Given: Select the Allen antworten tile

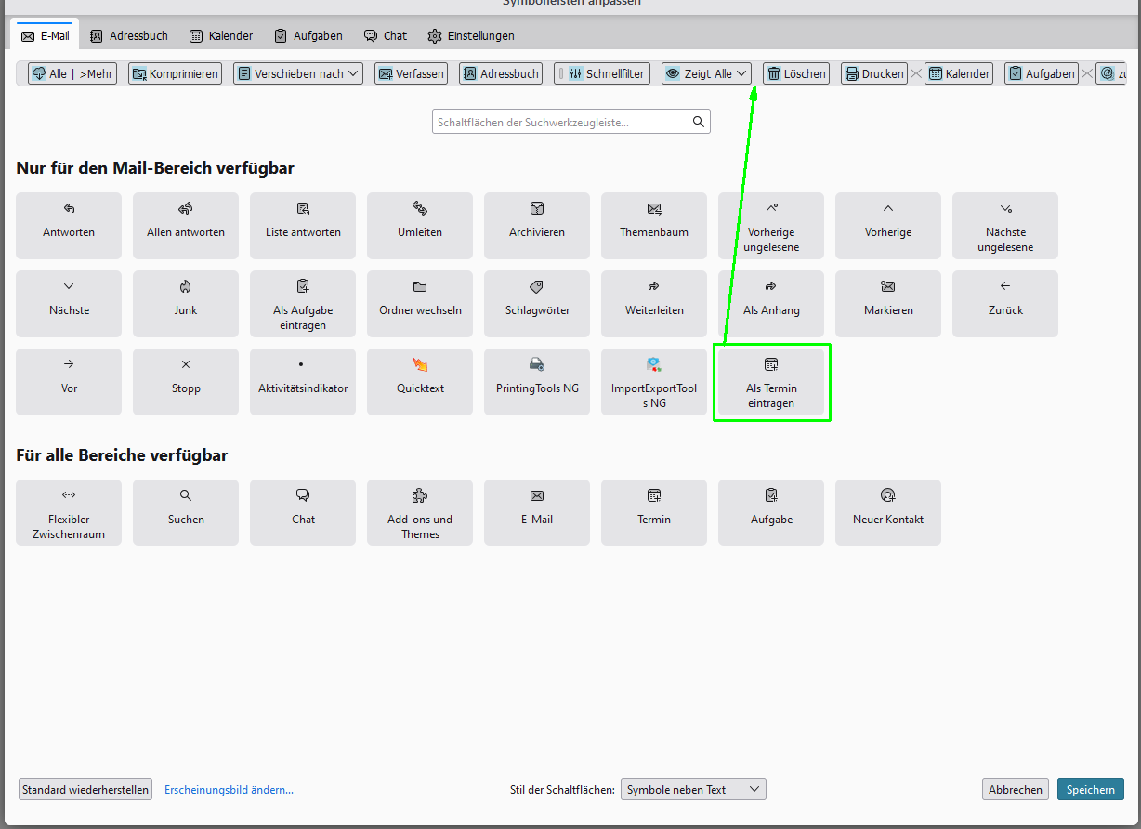Looking at the screenshot, I should coord(186,226).
